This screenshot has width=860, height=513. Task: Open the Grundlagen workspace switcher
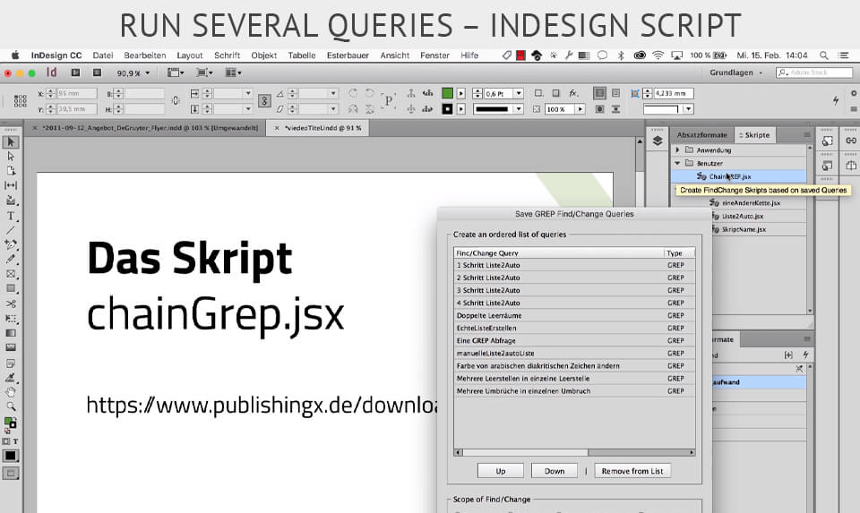click(735, 73)
